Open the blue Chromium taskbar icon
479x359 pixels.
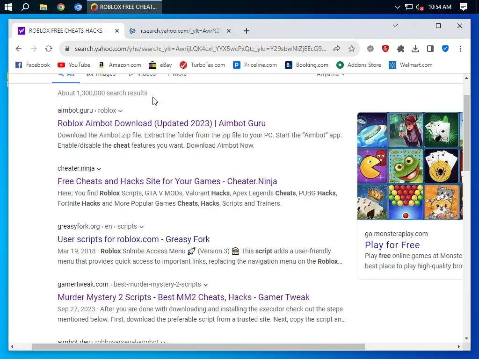pyautogui.click(x=78, y=7)
